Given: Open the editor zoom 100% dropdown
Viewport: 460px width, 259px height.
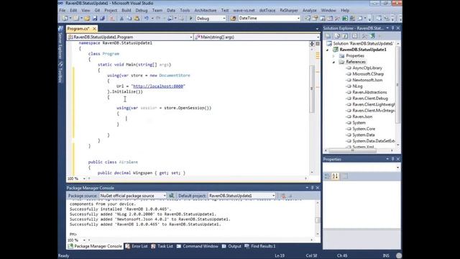Looking at the screenshot, I should [84, 178].
